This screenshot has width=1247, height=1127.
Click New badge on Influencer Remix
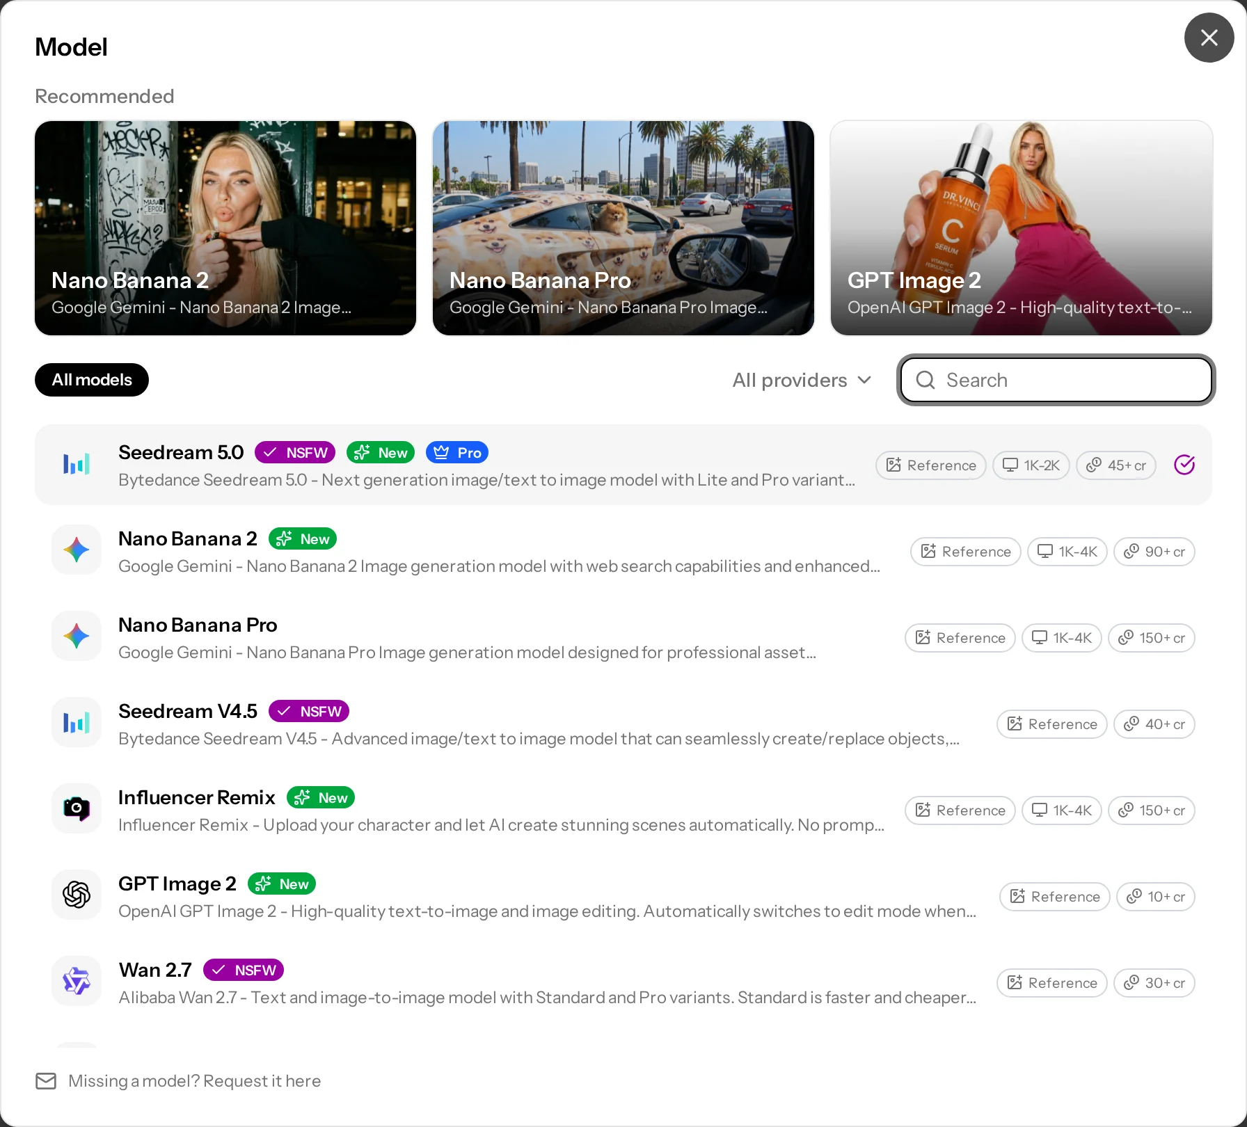click(x=321, y=798)
